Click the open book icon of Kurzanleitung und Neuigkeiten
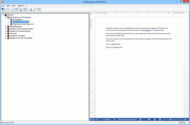Image resolution: width=190 pixels, height=125 pixels. click(x=8, y=17)
